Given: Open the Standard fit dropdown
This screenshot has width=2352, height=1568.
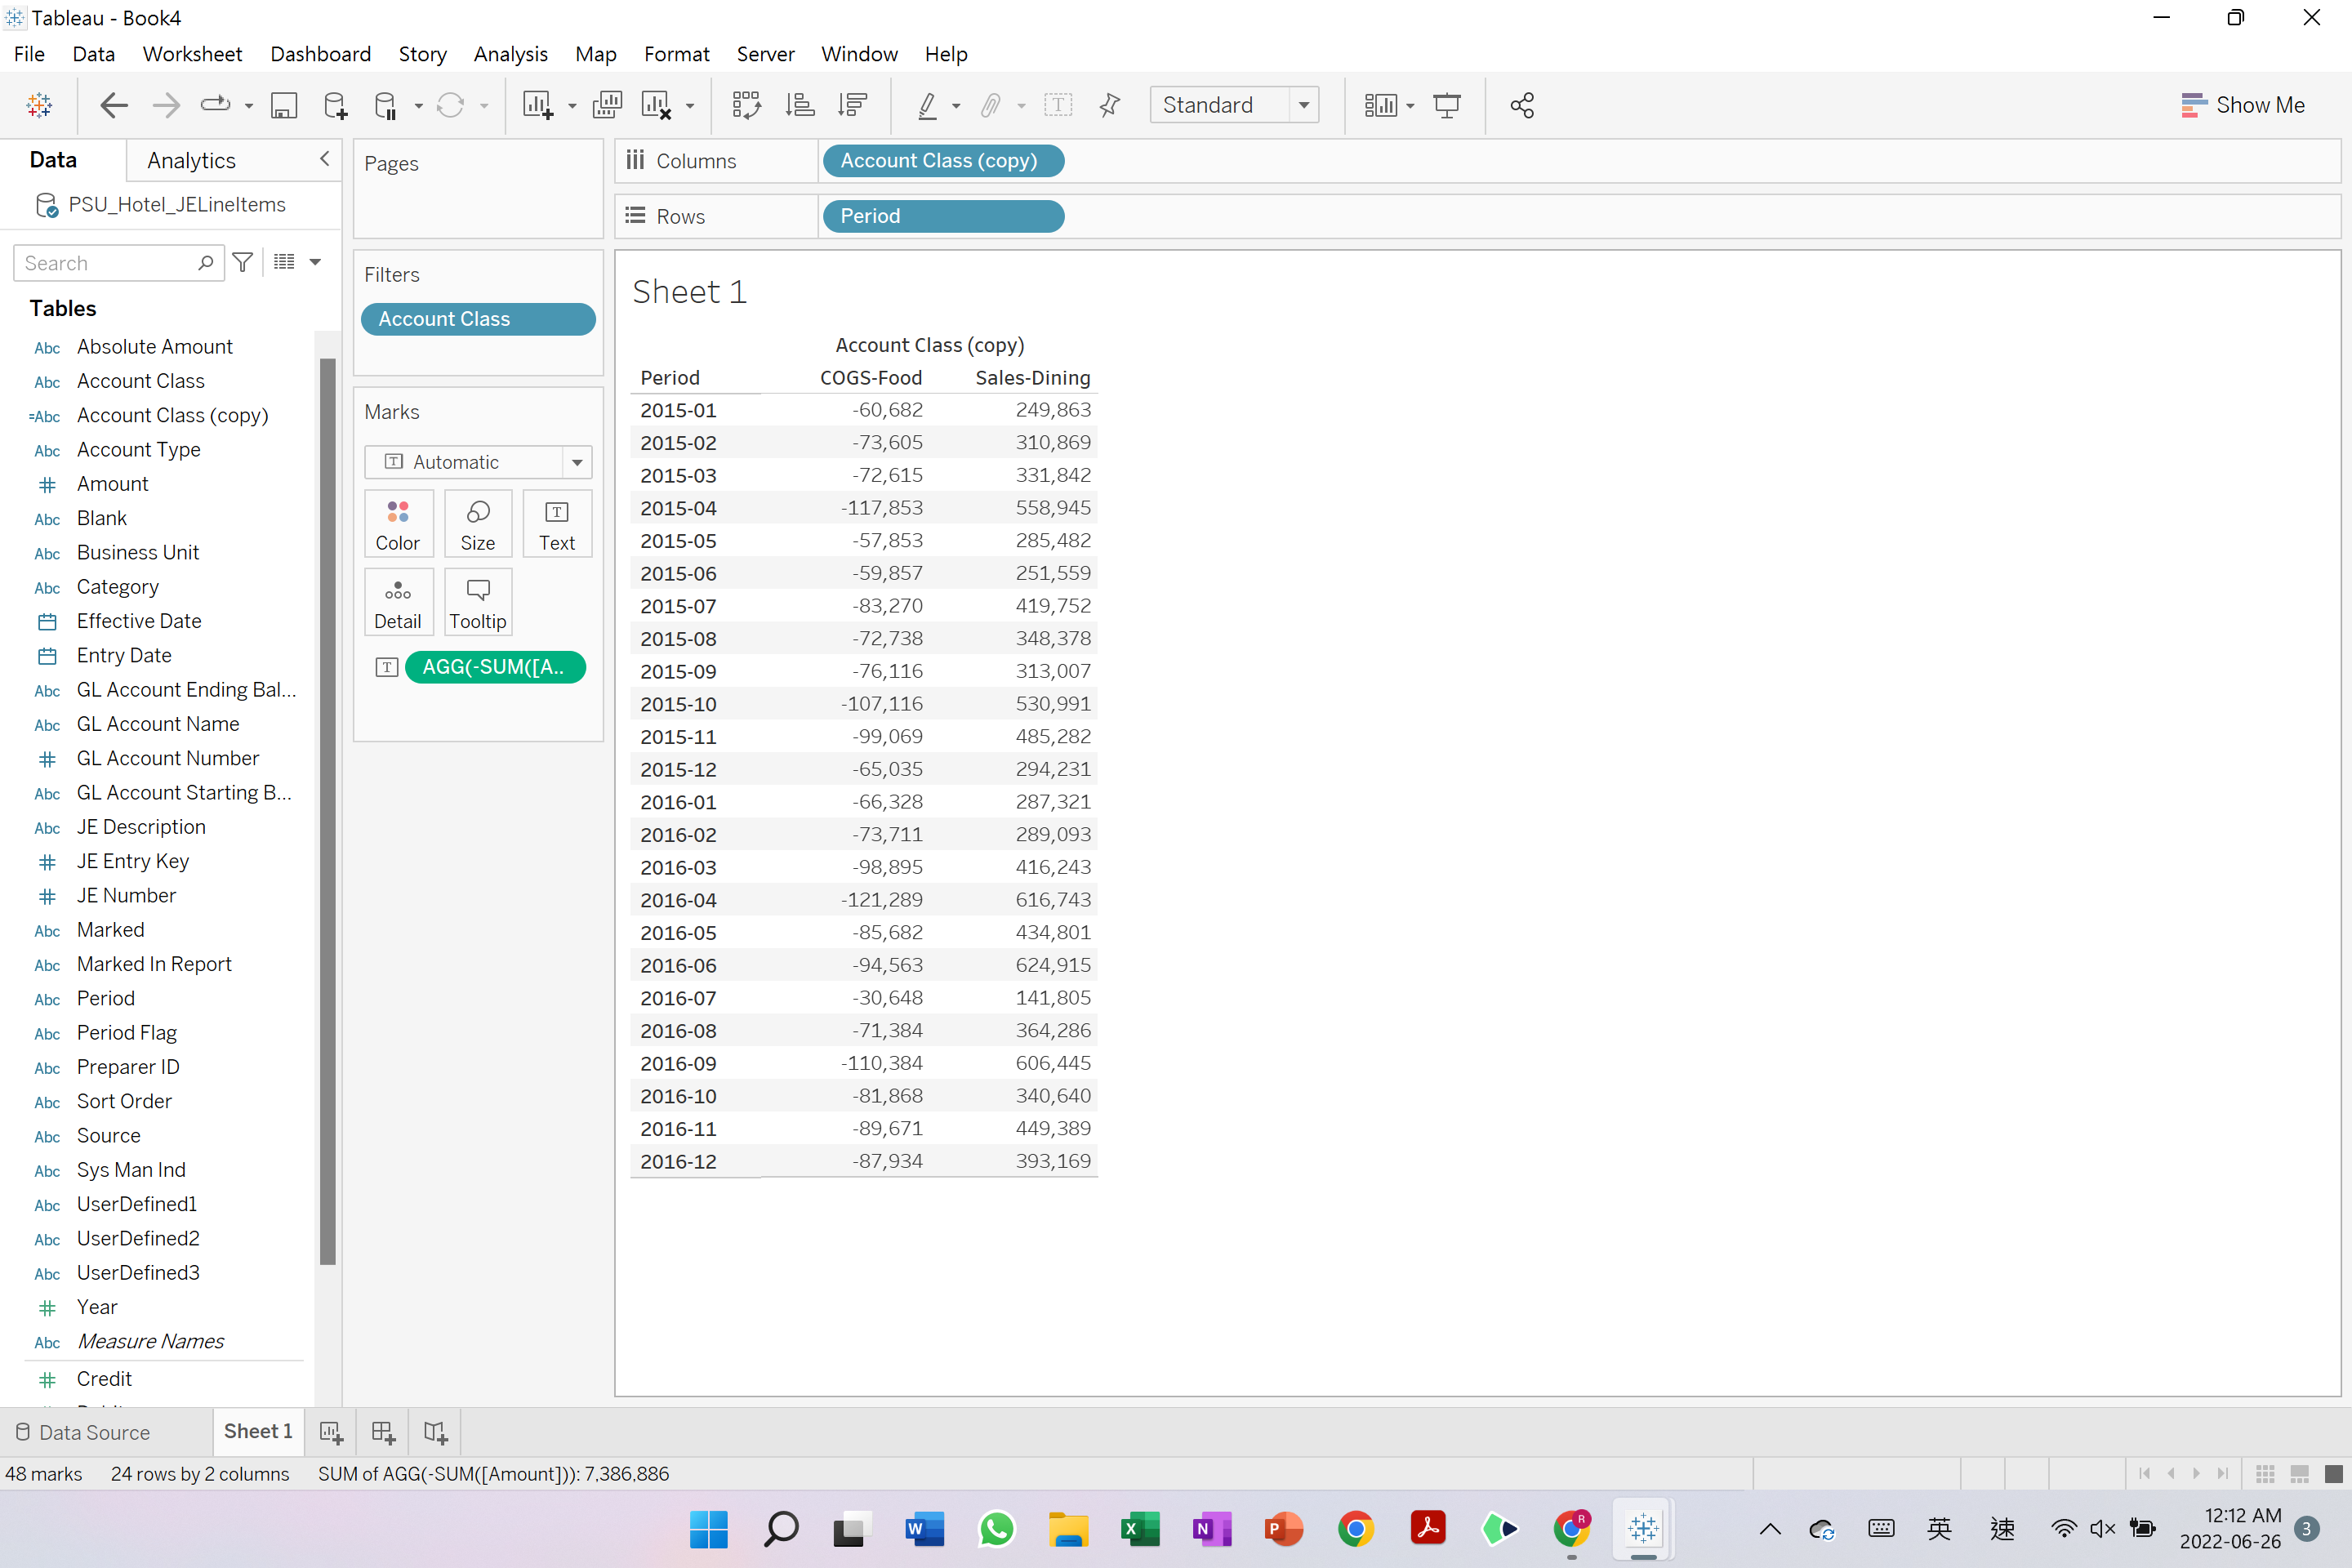Looking at the screenshot, I should (x=1303, y=104).
